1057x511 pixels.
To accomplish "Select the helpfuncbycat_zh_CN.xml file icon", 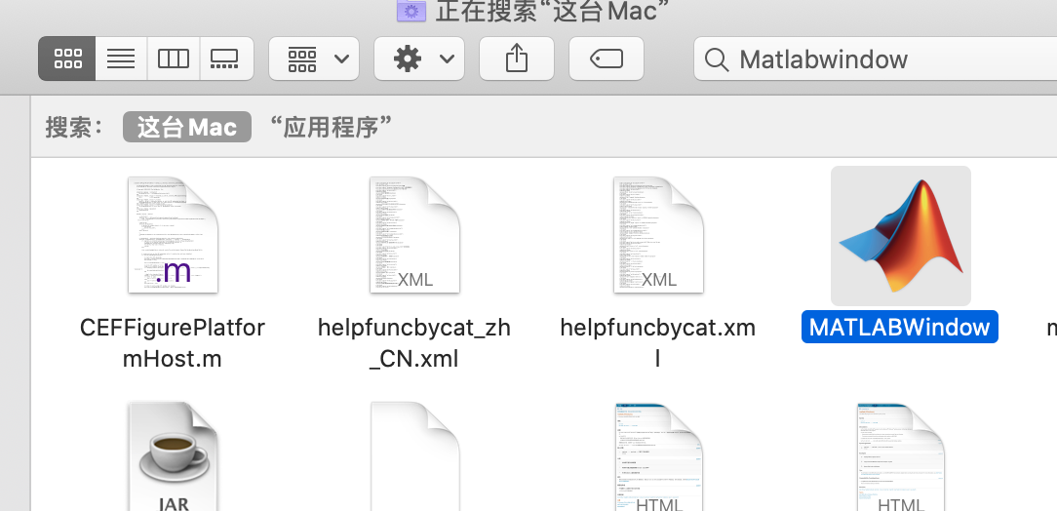I will pos(414,235).
